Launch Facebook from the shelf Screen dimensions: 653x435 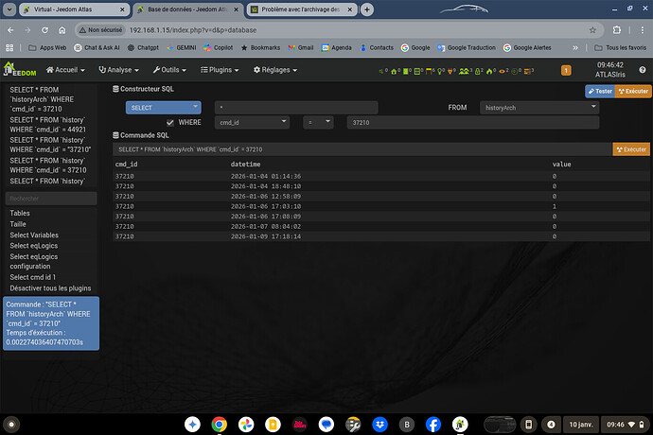click(x=433, y=425)
